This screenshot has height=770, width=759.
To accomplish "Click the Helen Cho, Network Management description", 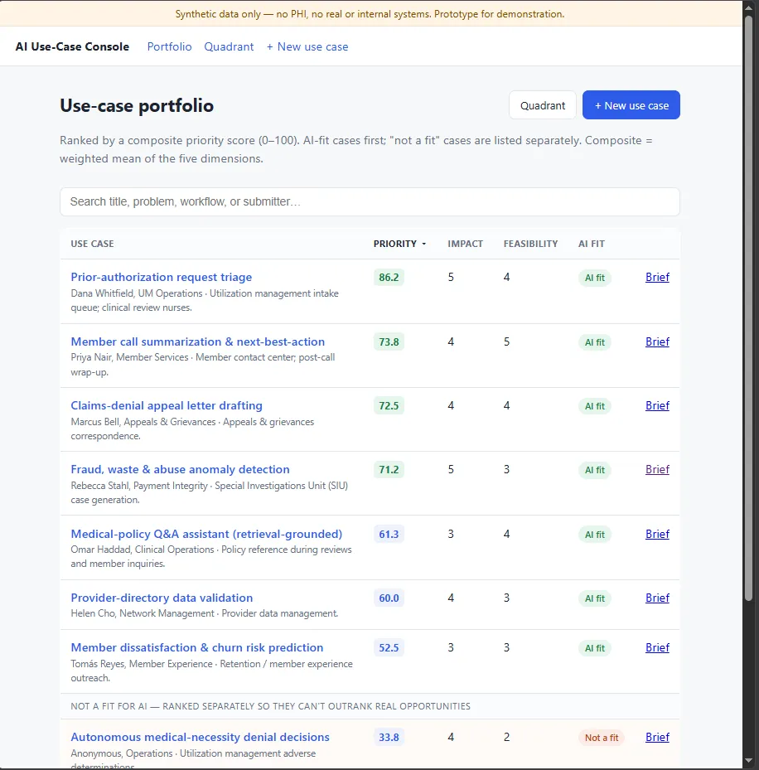I will [x=204, y=613].
